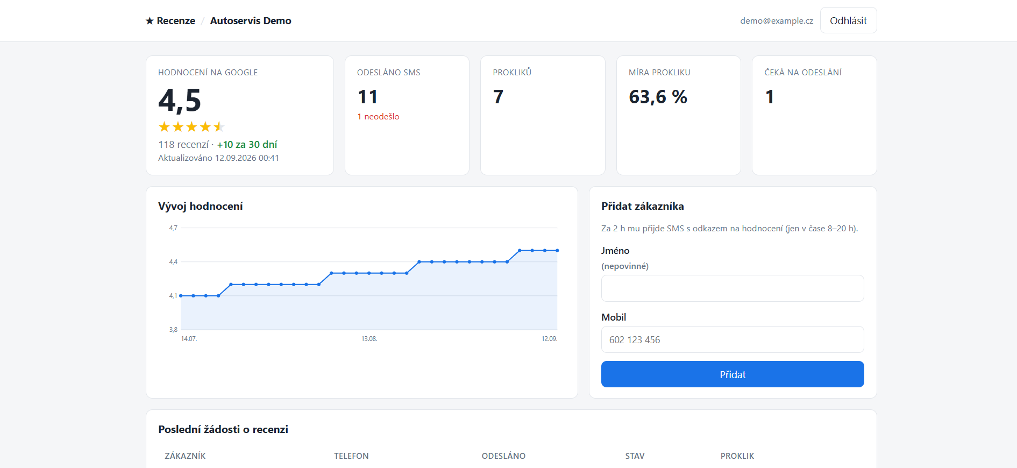This screenshot has height=468, width=1017.
Task: Click the '+10 za 30 dní' growth text
Action: coord(247,145)
